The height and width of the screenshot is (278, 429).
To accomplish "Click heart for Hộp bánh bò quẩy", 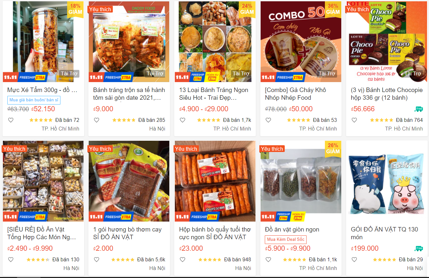I will pos(183,260).
